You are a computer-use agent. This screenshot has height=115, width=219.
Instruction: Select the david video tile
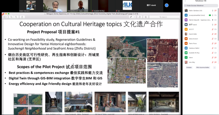(151, 6)
